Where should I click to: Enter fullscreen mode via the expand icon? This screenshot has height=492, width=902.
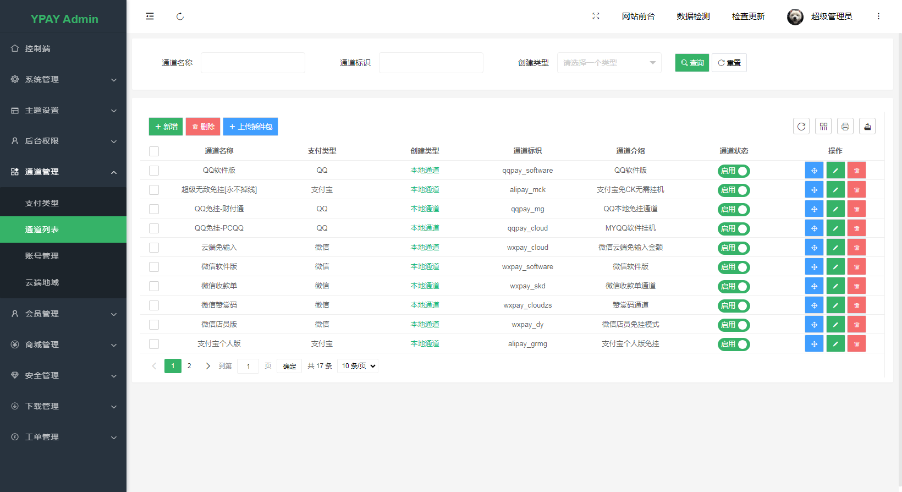[x=596, y=17]
